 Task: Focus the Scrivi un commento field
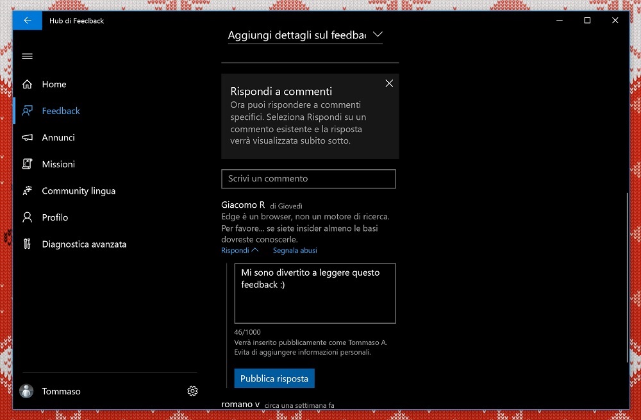(309, 179)
